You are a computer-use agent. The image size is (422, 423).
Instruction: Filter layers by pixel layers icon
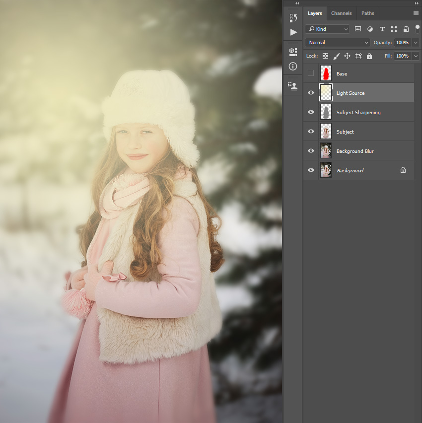tap(358, 29)
